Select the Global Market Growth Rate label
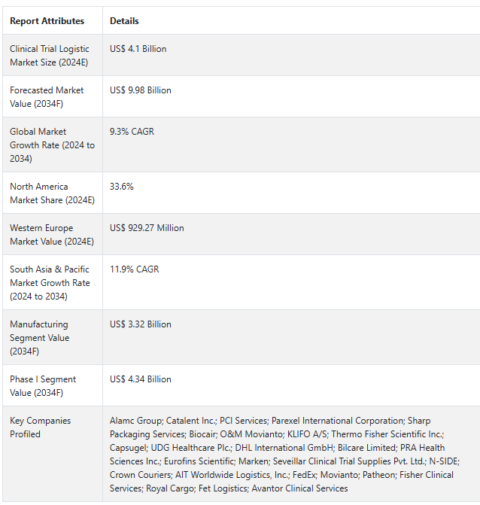This screenshot has height=505, width=480. click(x=52, y=145)
